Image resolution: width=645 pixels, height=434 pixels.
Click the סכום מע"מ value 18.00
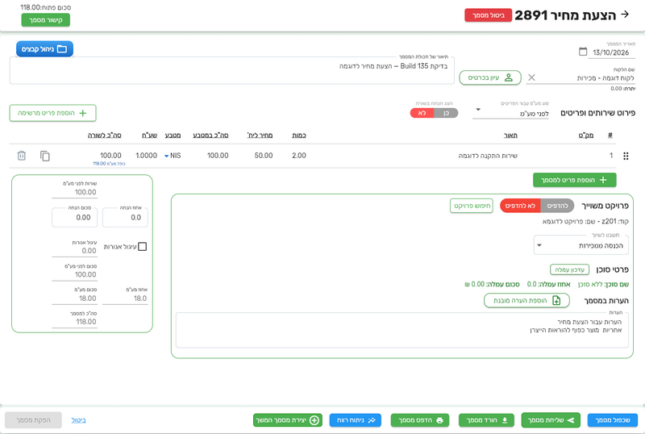87,298
